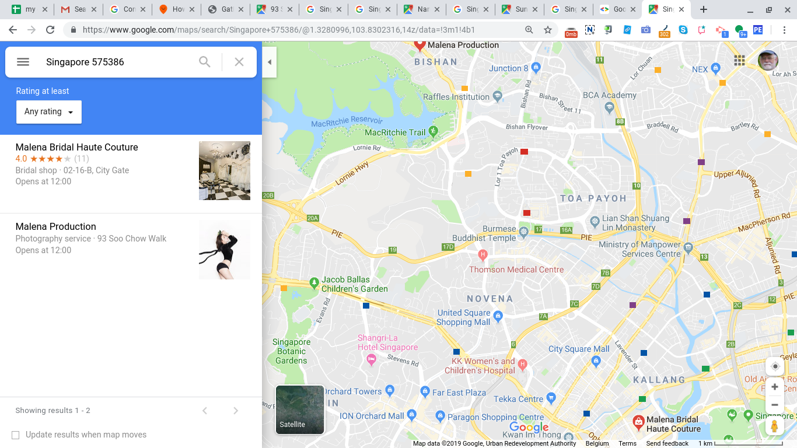Switch to the Satellite view thumbnail
797x448 pixels.
300,409
